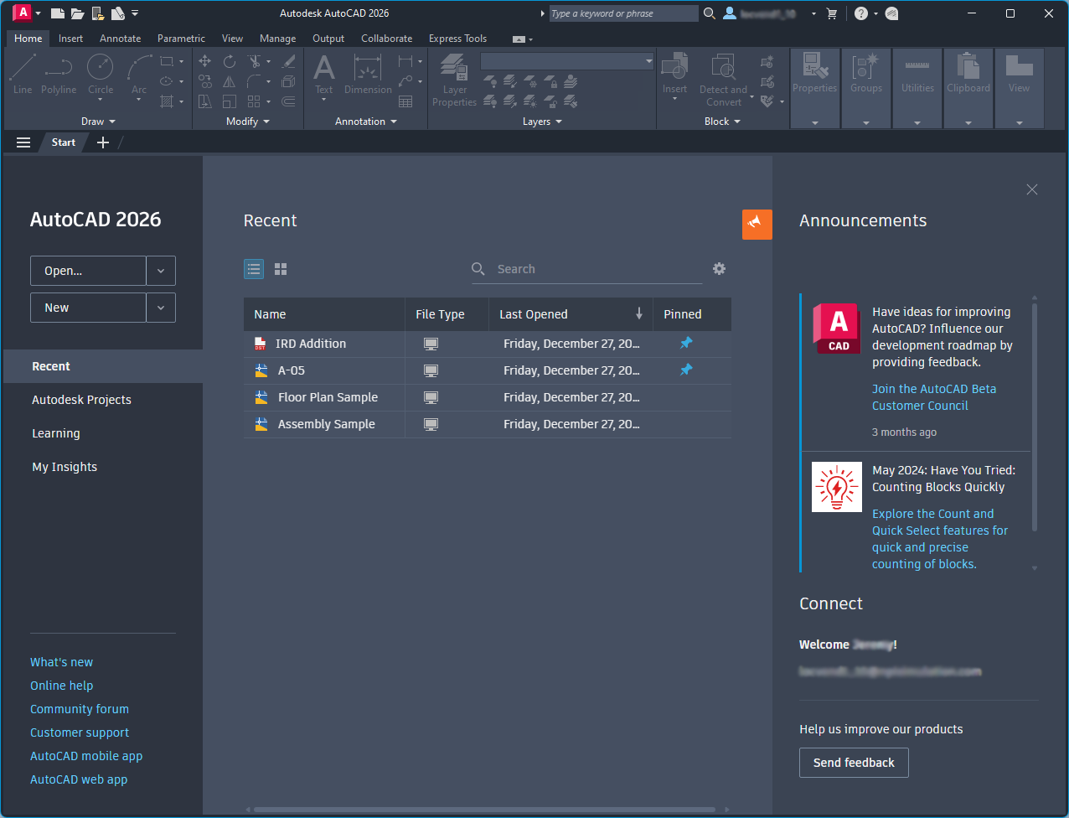1069x818 pixels.
Task: Select the Circle tool
Action: coord(101,74)
